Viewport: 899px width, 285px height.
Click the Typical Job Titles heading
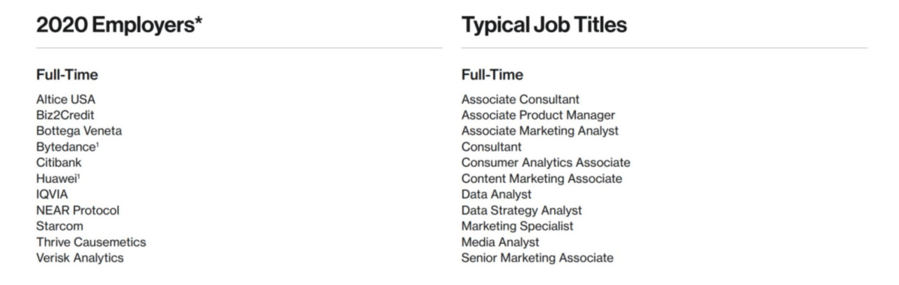pyautogui.click(x=543, y=25)
